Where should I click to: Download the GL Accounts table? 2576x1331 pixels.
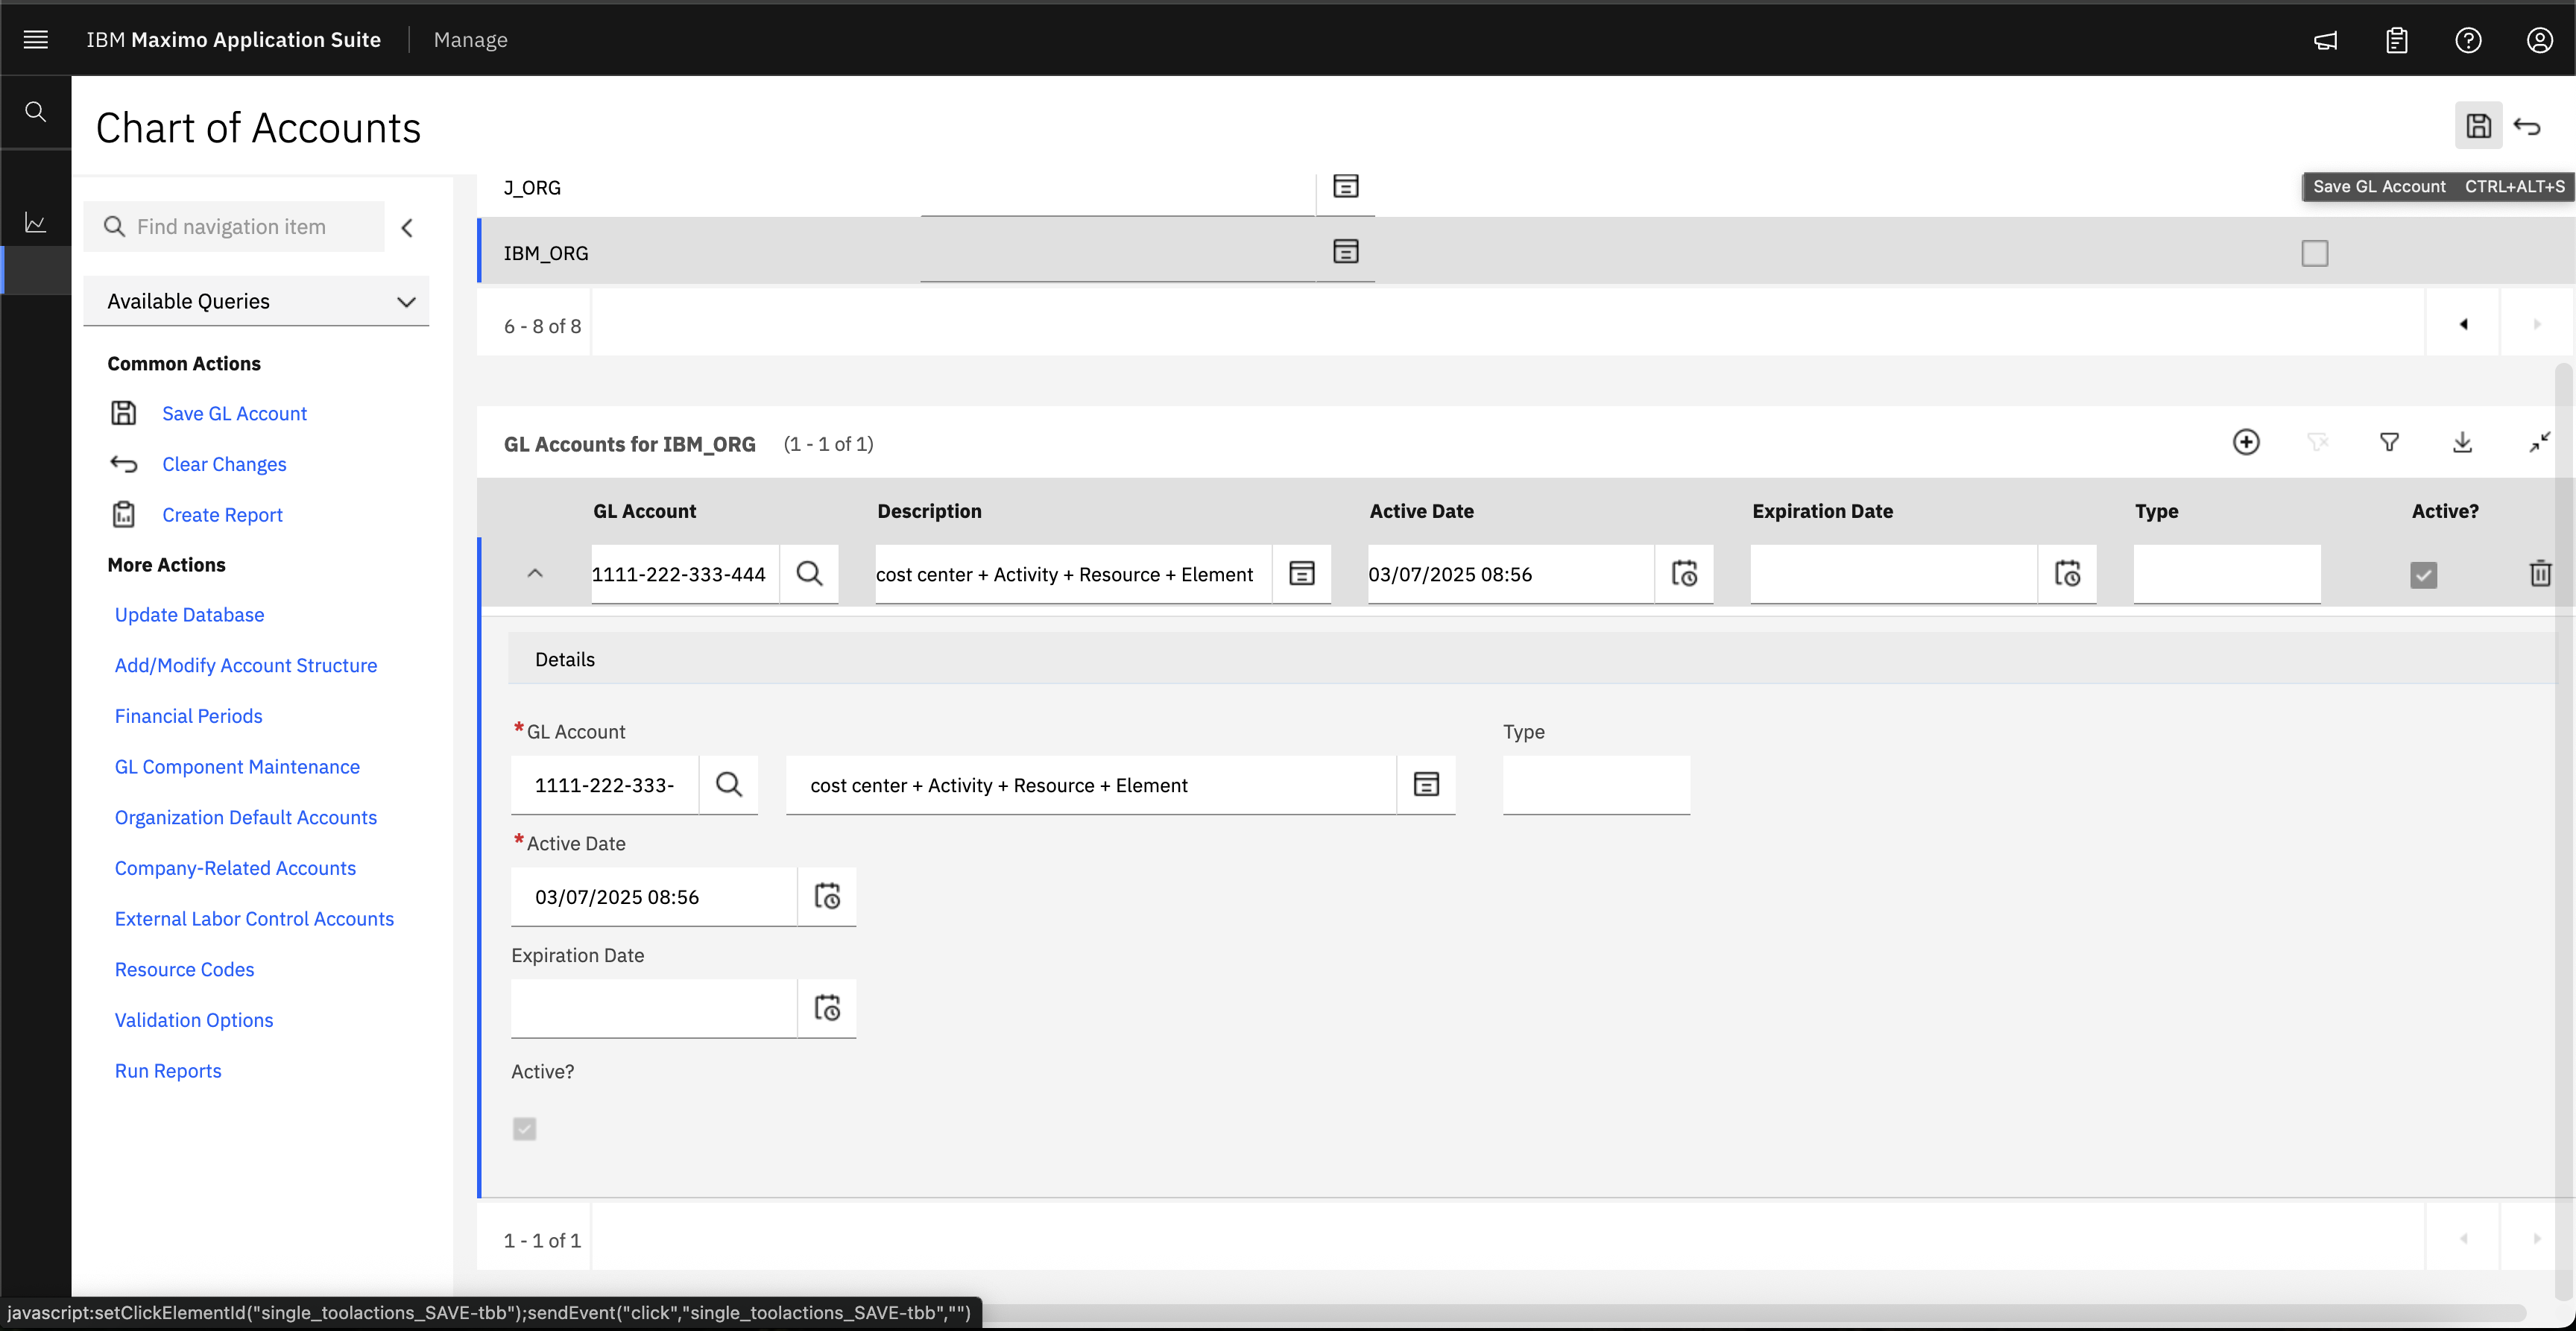click(x=2463, y=442)
